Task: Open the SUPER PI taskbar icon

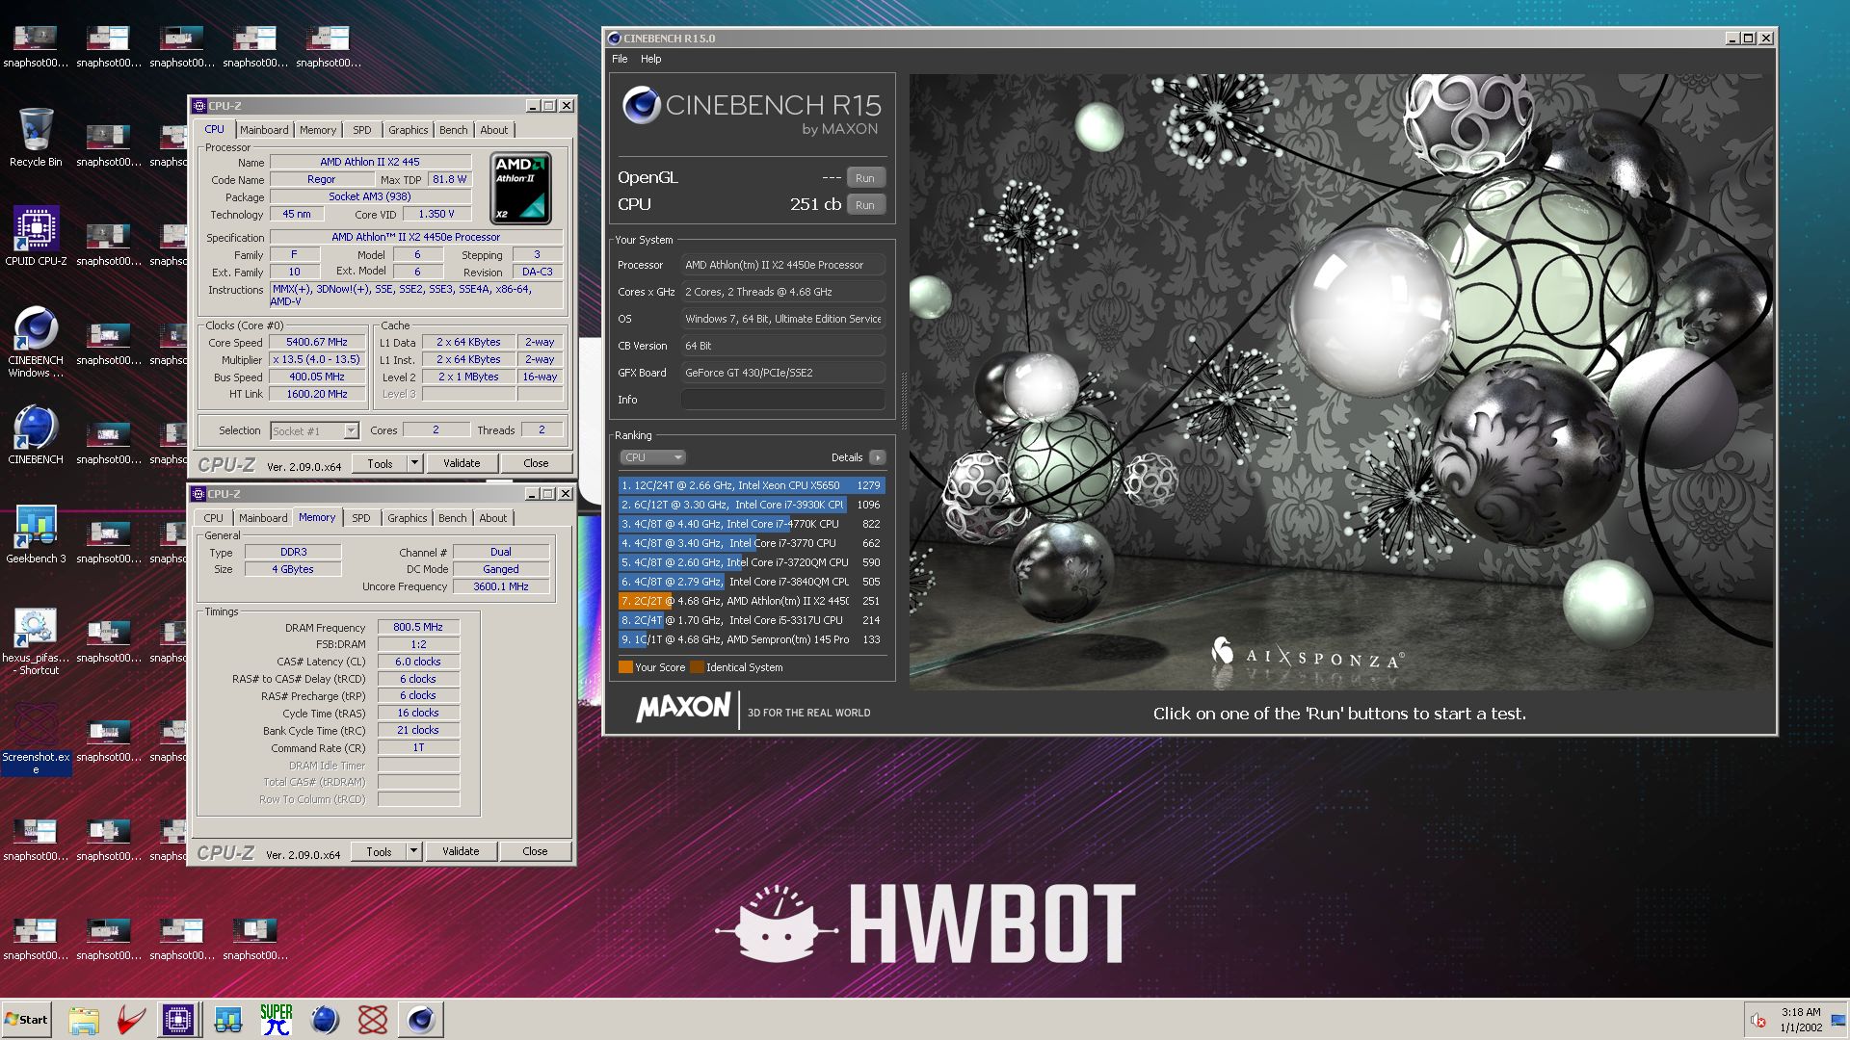Action: 276,1020
